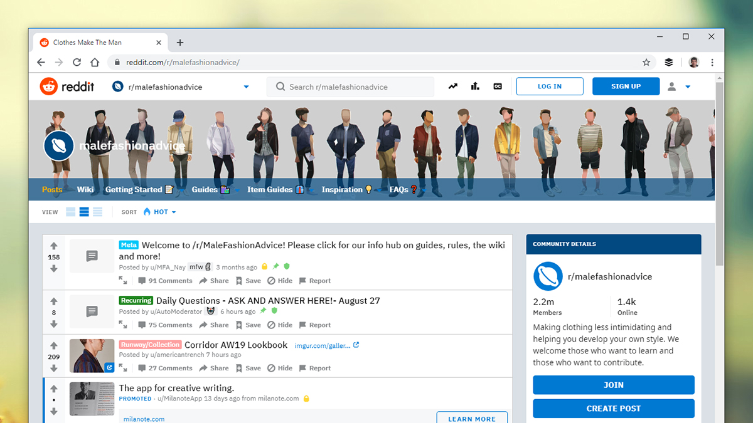
Task: Upvote the Welcome to /r/MaleFashionAdvice post
Action: [x=54, y=246]
